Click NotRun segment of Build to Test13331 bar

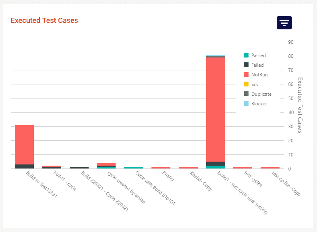[24, 145]
